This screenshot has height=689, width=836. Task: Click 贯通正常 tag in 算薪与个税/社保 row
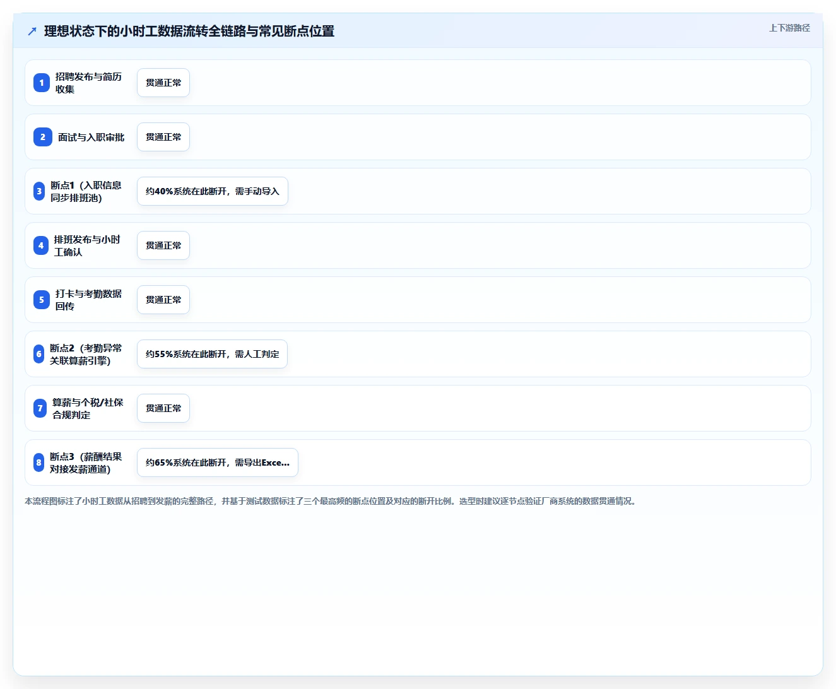163,408
